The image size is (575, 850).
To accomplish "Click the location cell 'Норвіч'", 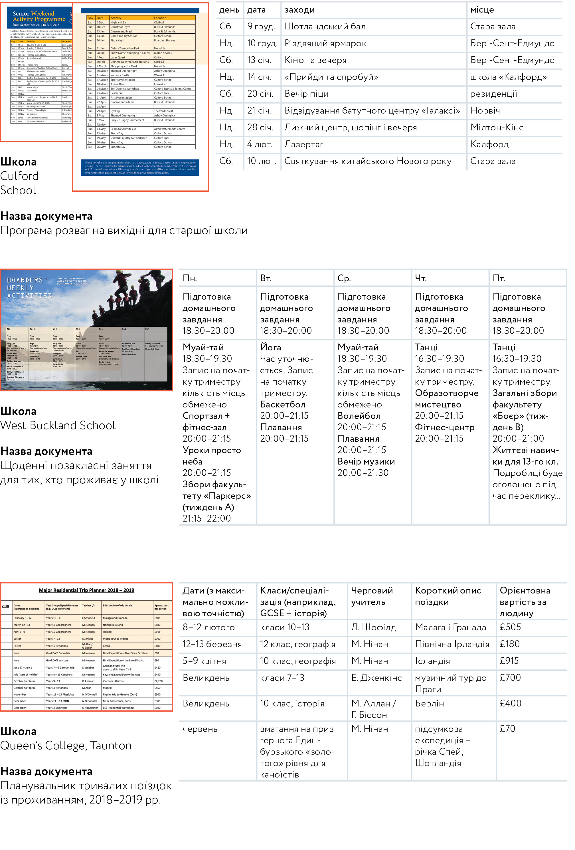I will pyautogui.click(x=485, y=111).
